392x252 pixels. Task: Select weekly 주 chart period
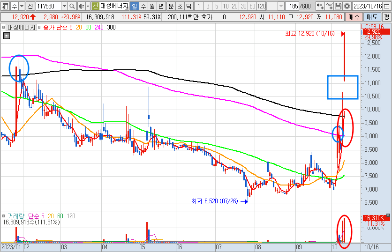(143, 6)
